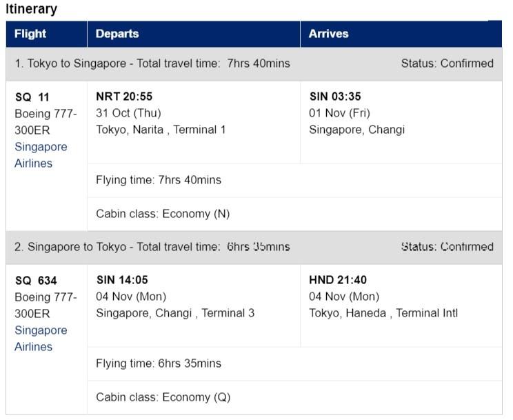Click Flying time 6hrs 35mins text
Viewport: 513px width, 420px height.
point(159,363)
